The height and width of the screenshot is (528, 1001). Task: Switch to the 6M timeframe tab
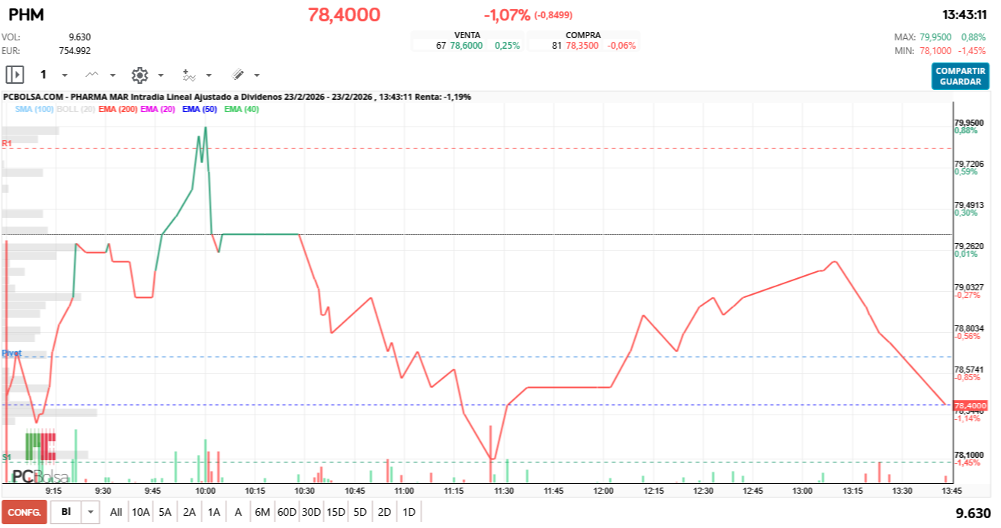point(261,513)
